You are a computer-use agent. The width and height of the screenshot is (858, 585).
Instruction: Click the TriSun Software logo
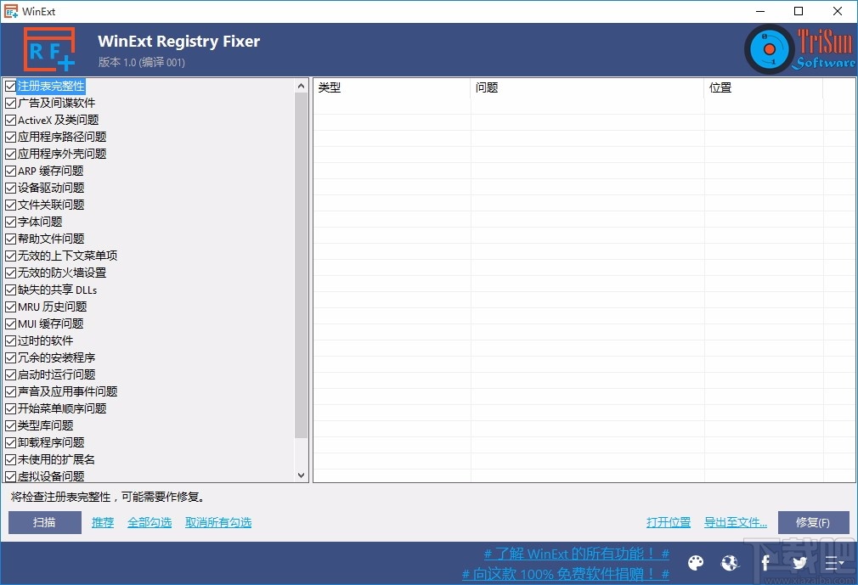tap(797, 48)
